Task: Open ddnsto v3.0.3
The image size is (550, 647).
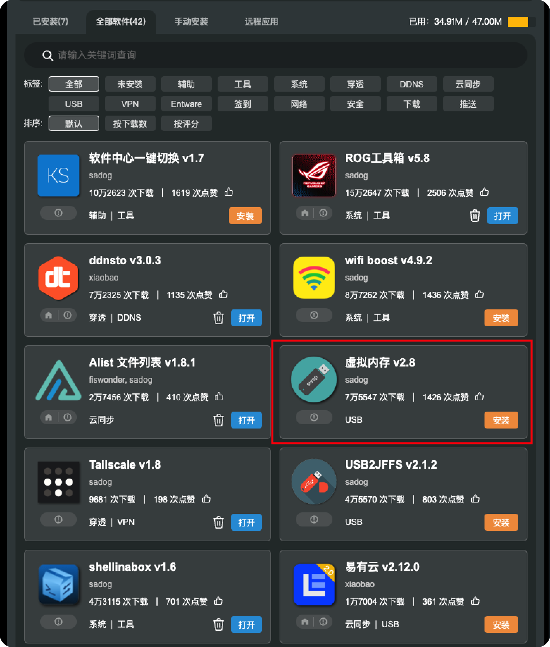Action: [x=246, y=318]
